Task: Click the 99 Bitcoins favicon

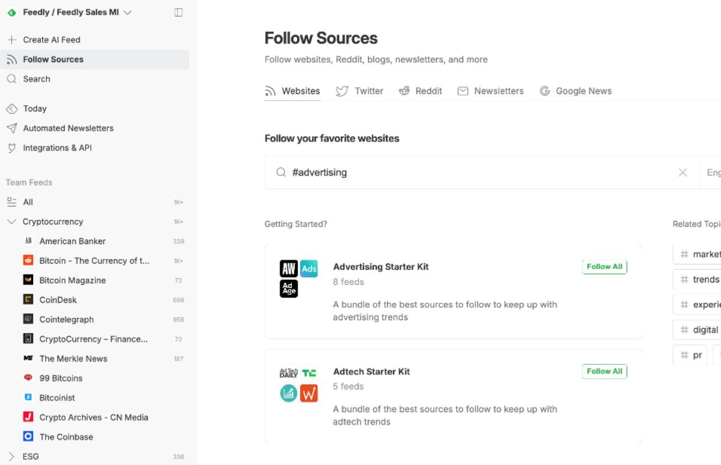Action: [28, 378]
